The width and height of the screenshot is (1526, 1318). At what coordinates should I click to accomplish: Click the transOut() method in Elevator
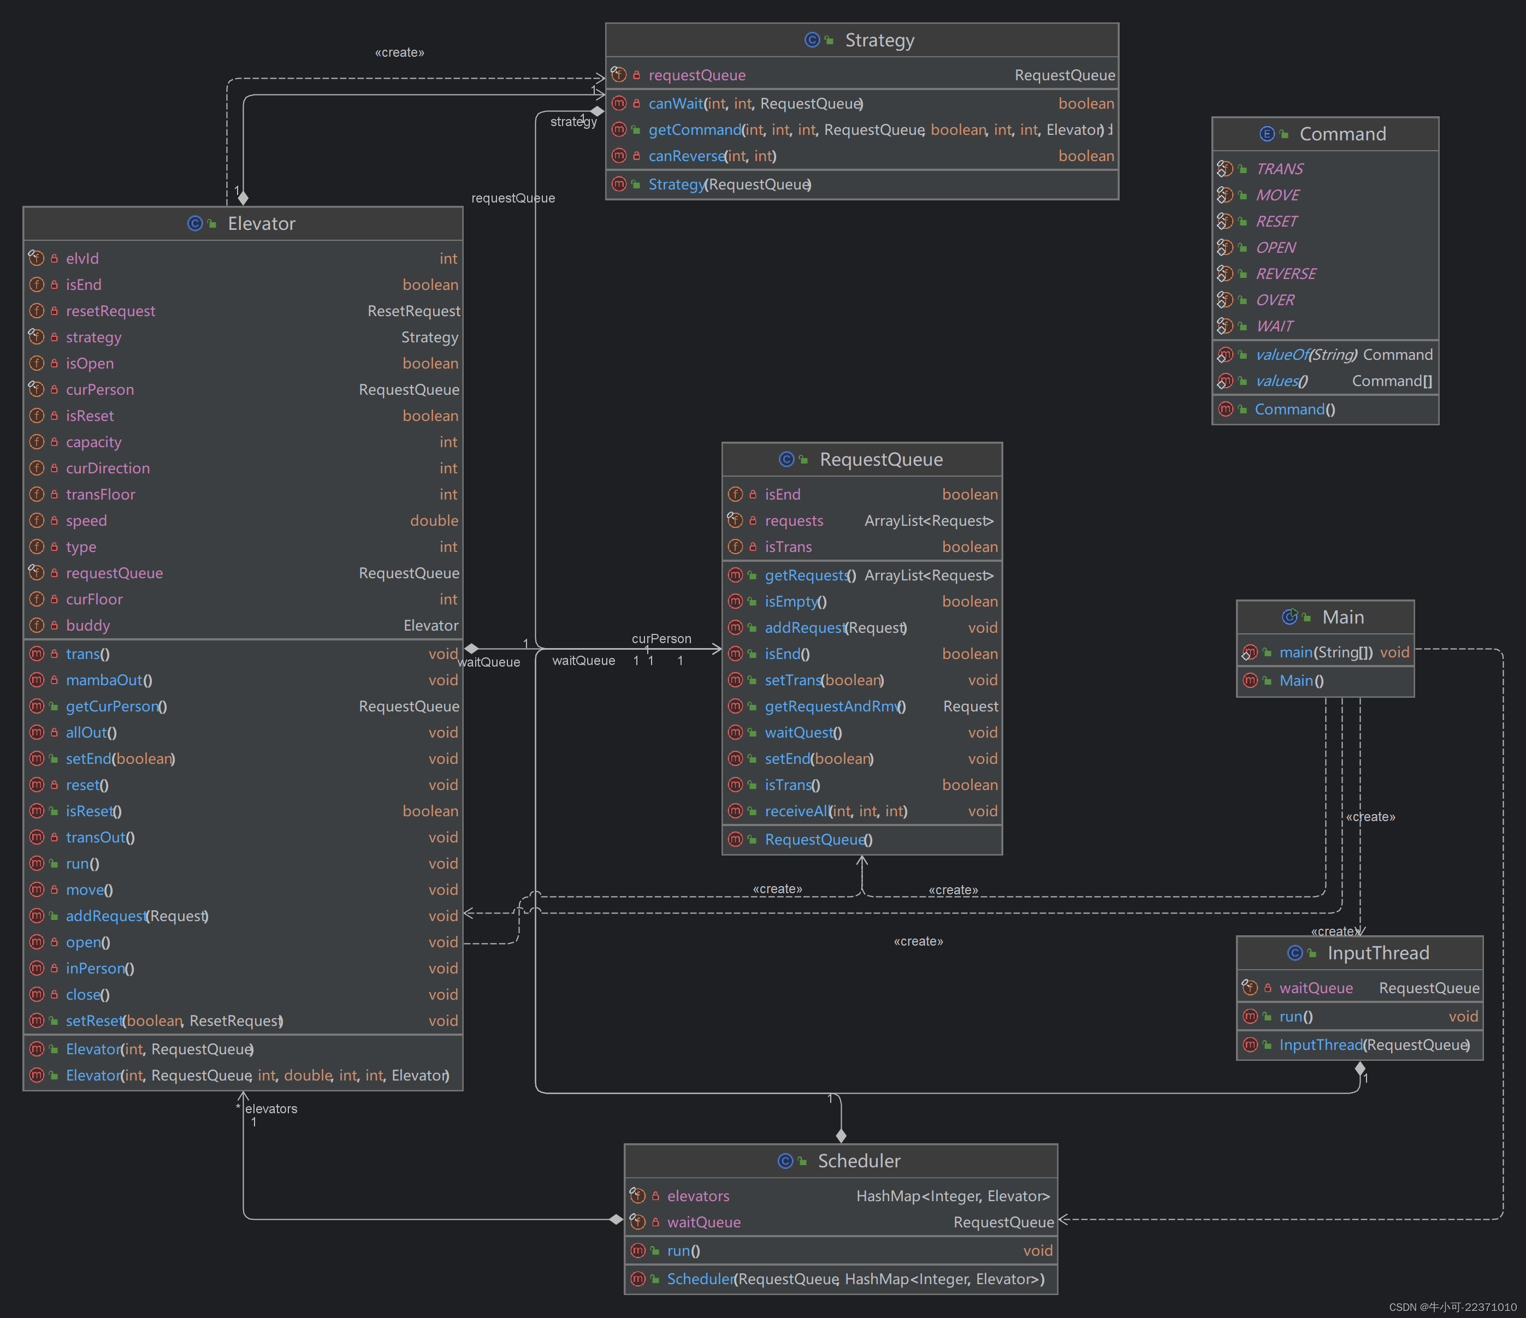[x=244, y=837]
